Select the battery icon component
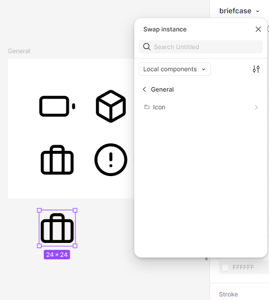 pos(57,106)
